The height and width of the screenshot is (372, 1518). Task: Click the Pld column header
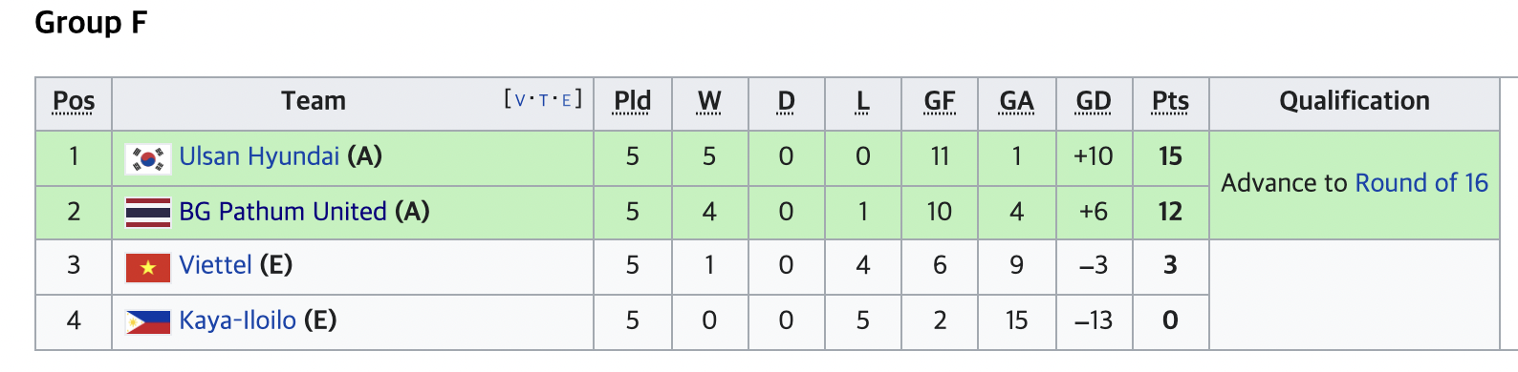(x=633, y=101)
